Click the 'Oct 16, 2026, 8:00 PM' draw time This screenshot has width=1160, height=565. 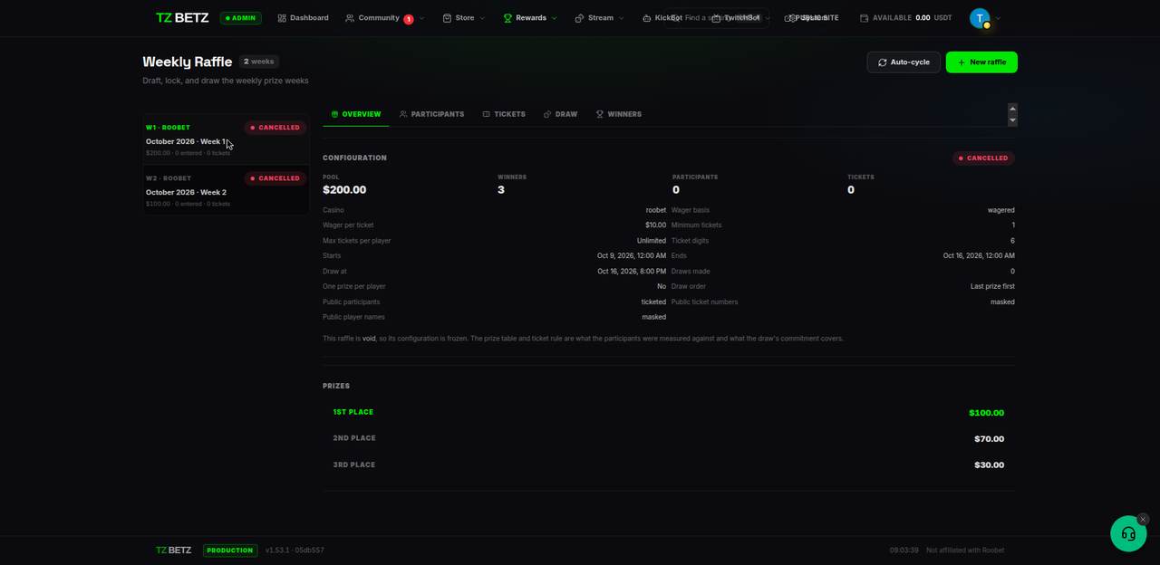(632, 271)
